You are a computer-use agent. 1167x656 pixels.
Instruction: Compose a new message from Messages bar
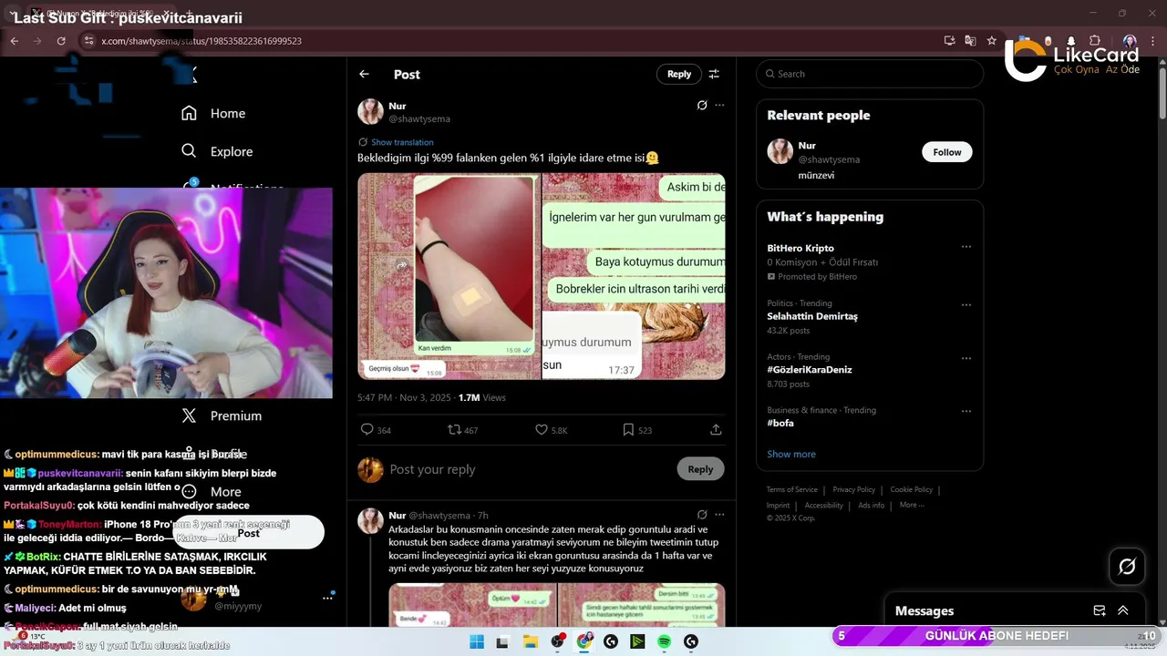click(1100, 610)
